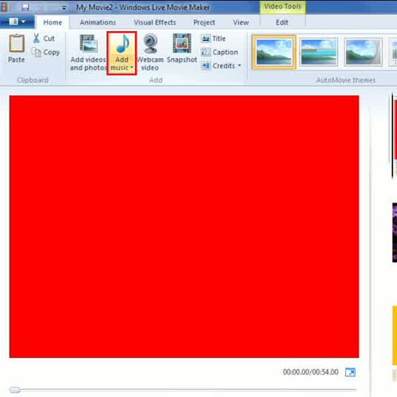Open the application file menu button
This screenshot has width=397, height=397.
17,22
